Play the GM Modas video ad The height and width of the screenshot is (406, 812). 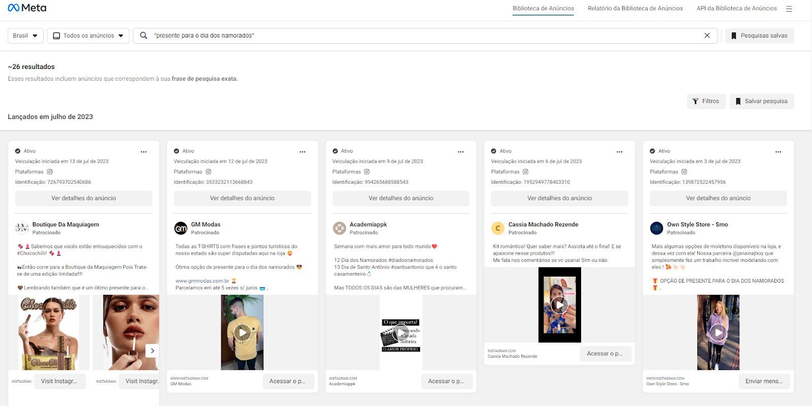[x=242, y=333]
